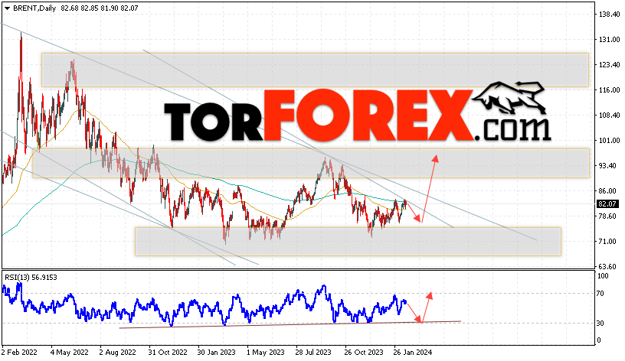
Task: Click the RSI scale value 70
Action: pyautogui.click(x=600, y=294)
